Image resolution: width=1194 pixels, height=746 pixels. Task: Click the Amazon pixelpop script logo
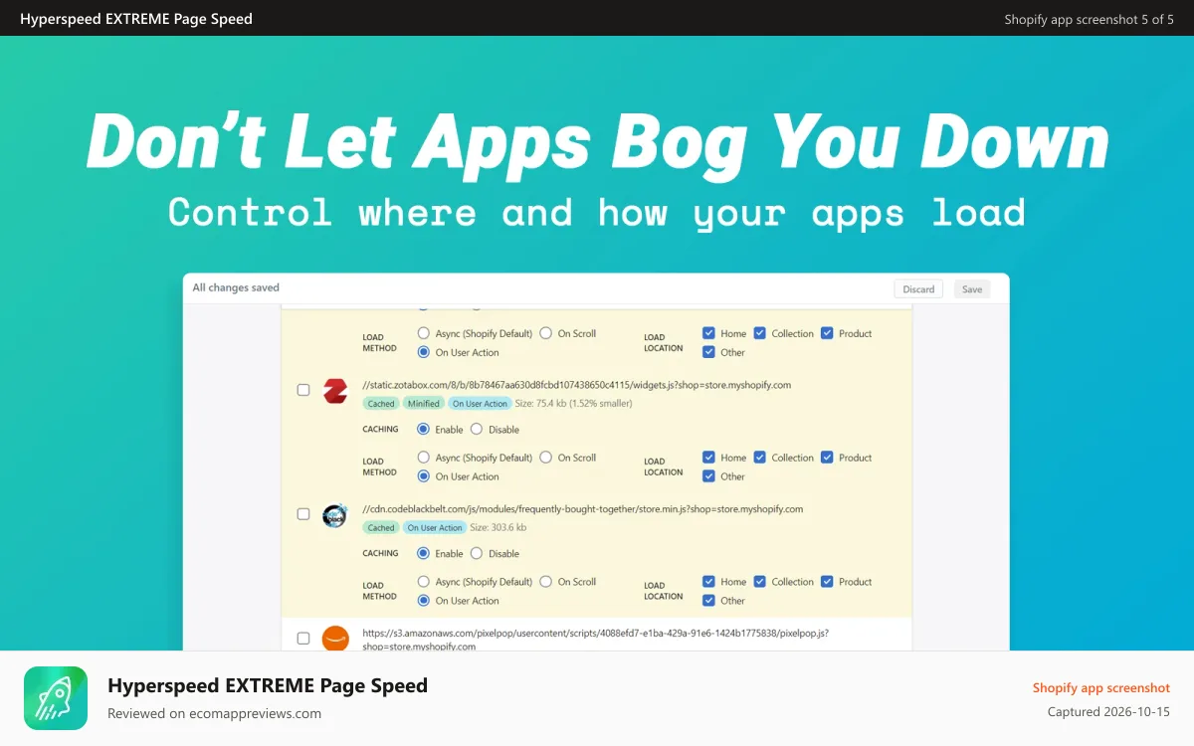click(x=335, y=638)
